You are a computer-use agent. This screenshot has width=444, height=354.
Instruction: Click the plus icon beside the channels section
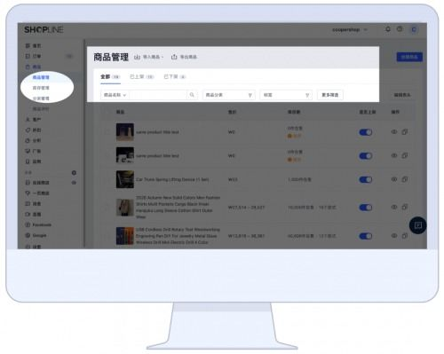coord(74,172)
